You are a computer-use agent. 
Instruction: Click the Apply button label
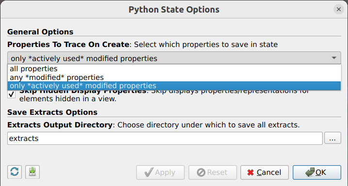pyautogui.click(x=165, y=172)
